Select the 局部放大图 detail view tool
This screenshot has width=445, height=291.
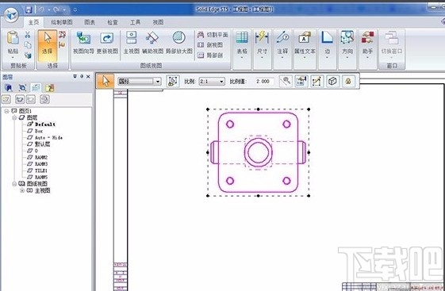pos(178,43)
